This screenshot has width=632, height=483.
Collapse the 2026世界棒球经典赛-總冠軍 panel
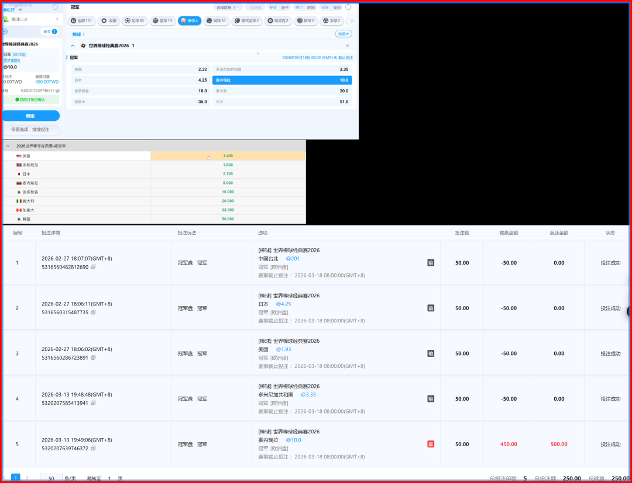click(8, 145)
